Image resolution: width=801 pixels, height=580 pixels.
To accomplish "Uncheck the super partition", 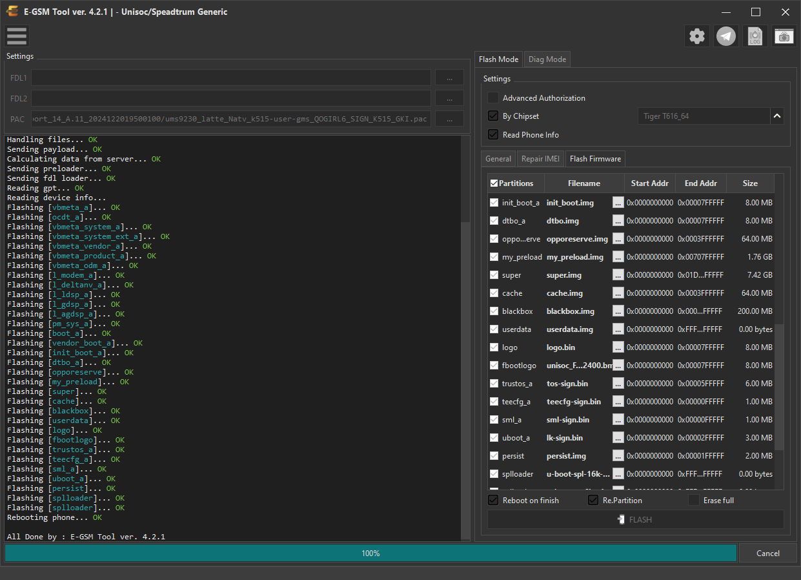I will [x=494, y=275].
